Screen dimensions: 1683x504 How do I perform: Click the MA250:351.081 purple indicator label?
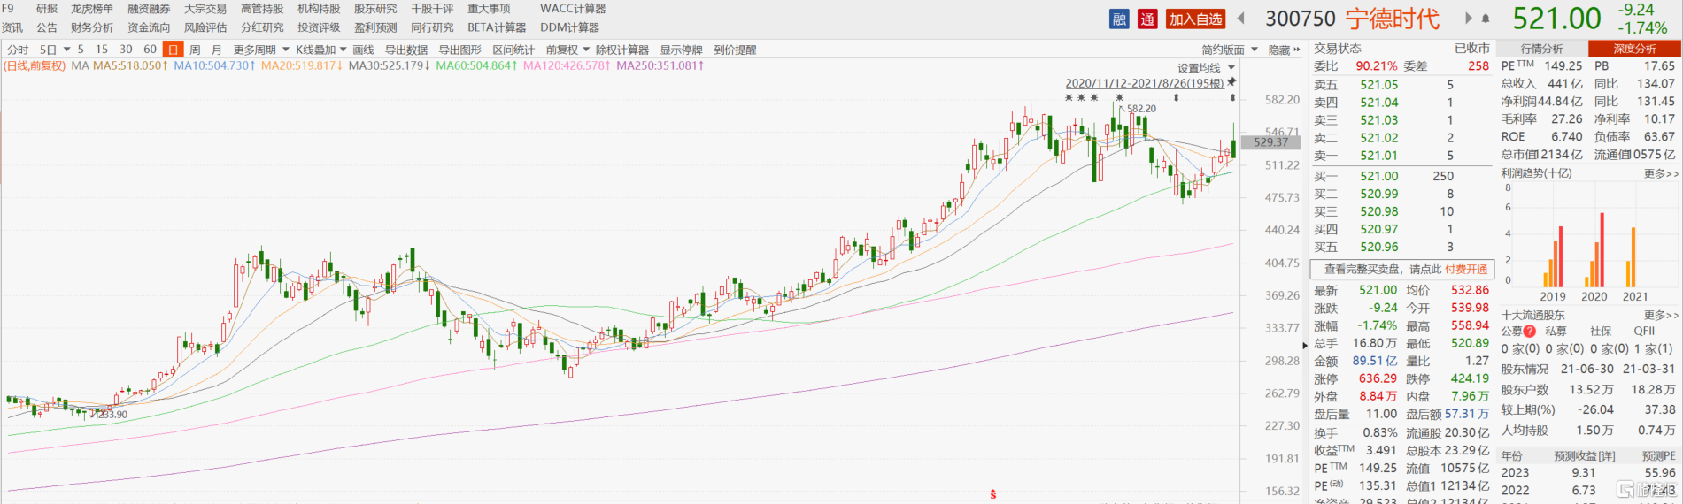click(660, 66)
